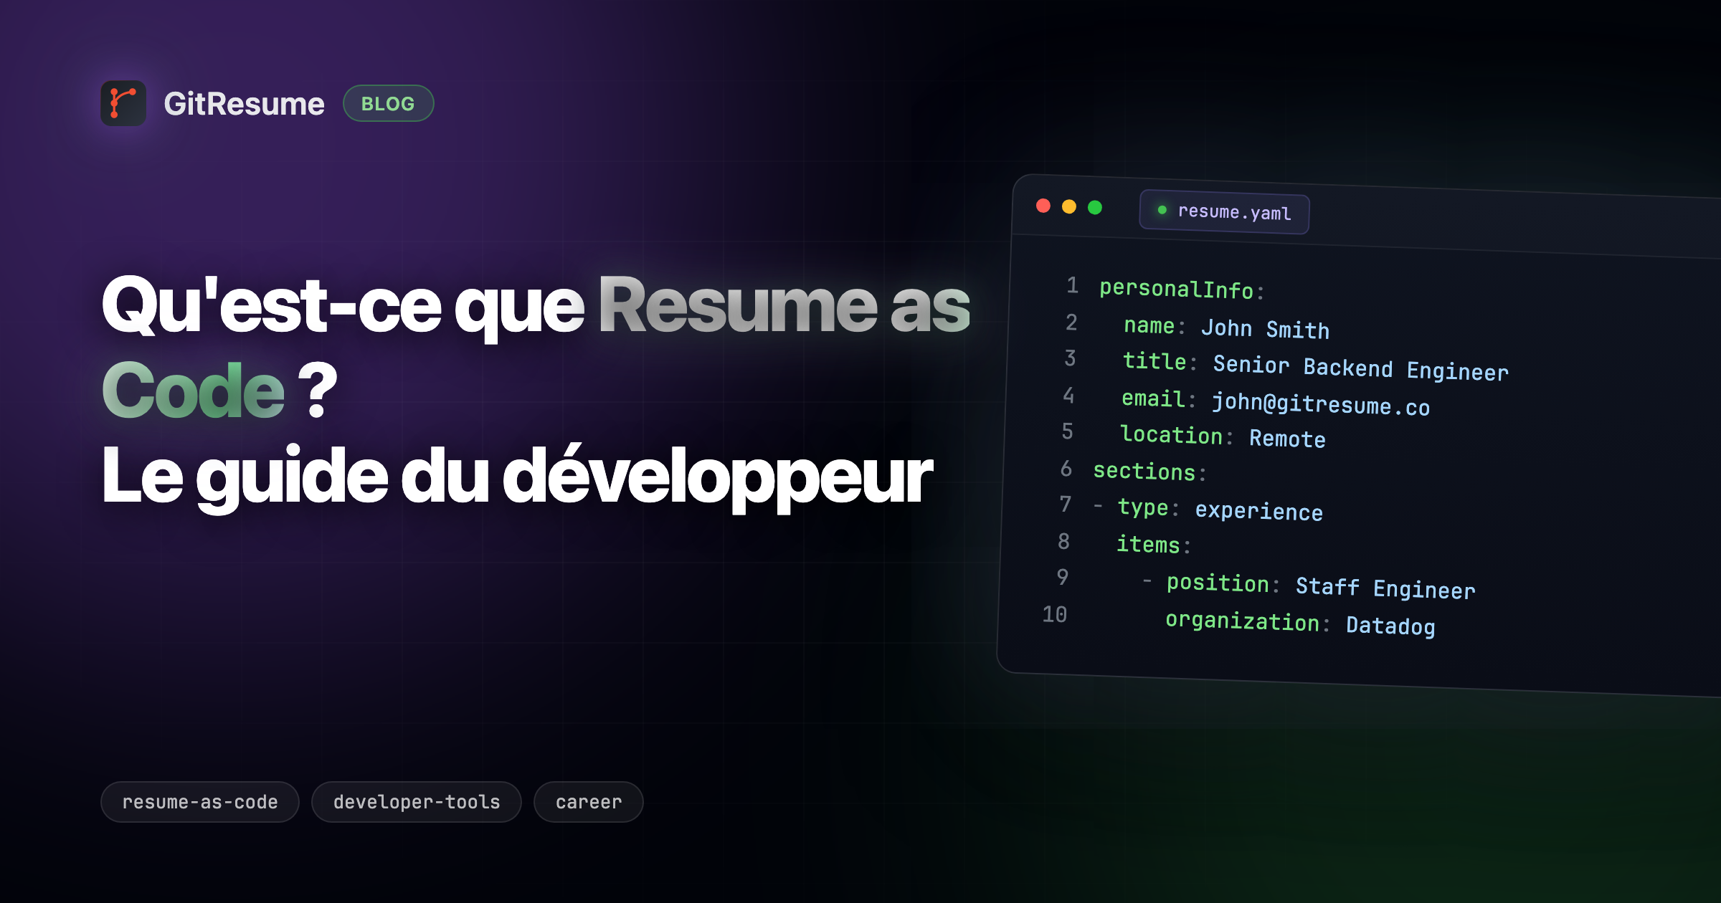Click the "items:" key on line 8
Image resolution: width=1721 pixels, height=903 pixels.
pos(1154,545)
